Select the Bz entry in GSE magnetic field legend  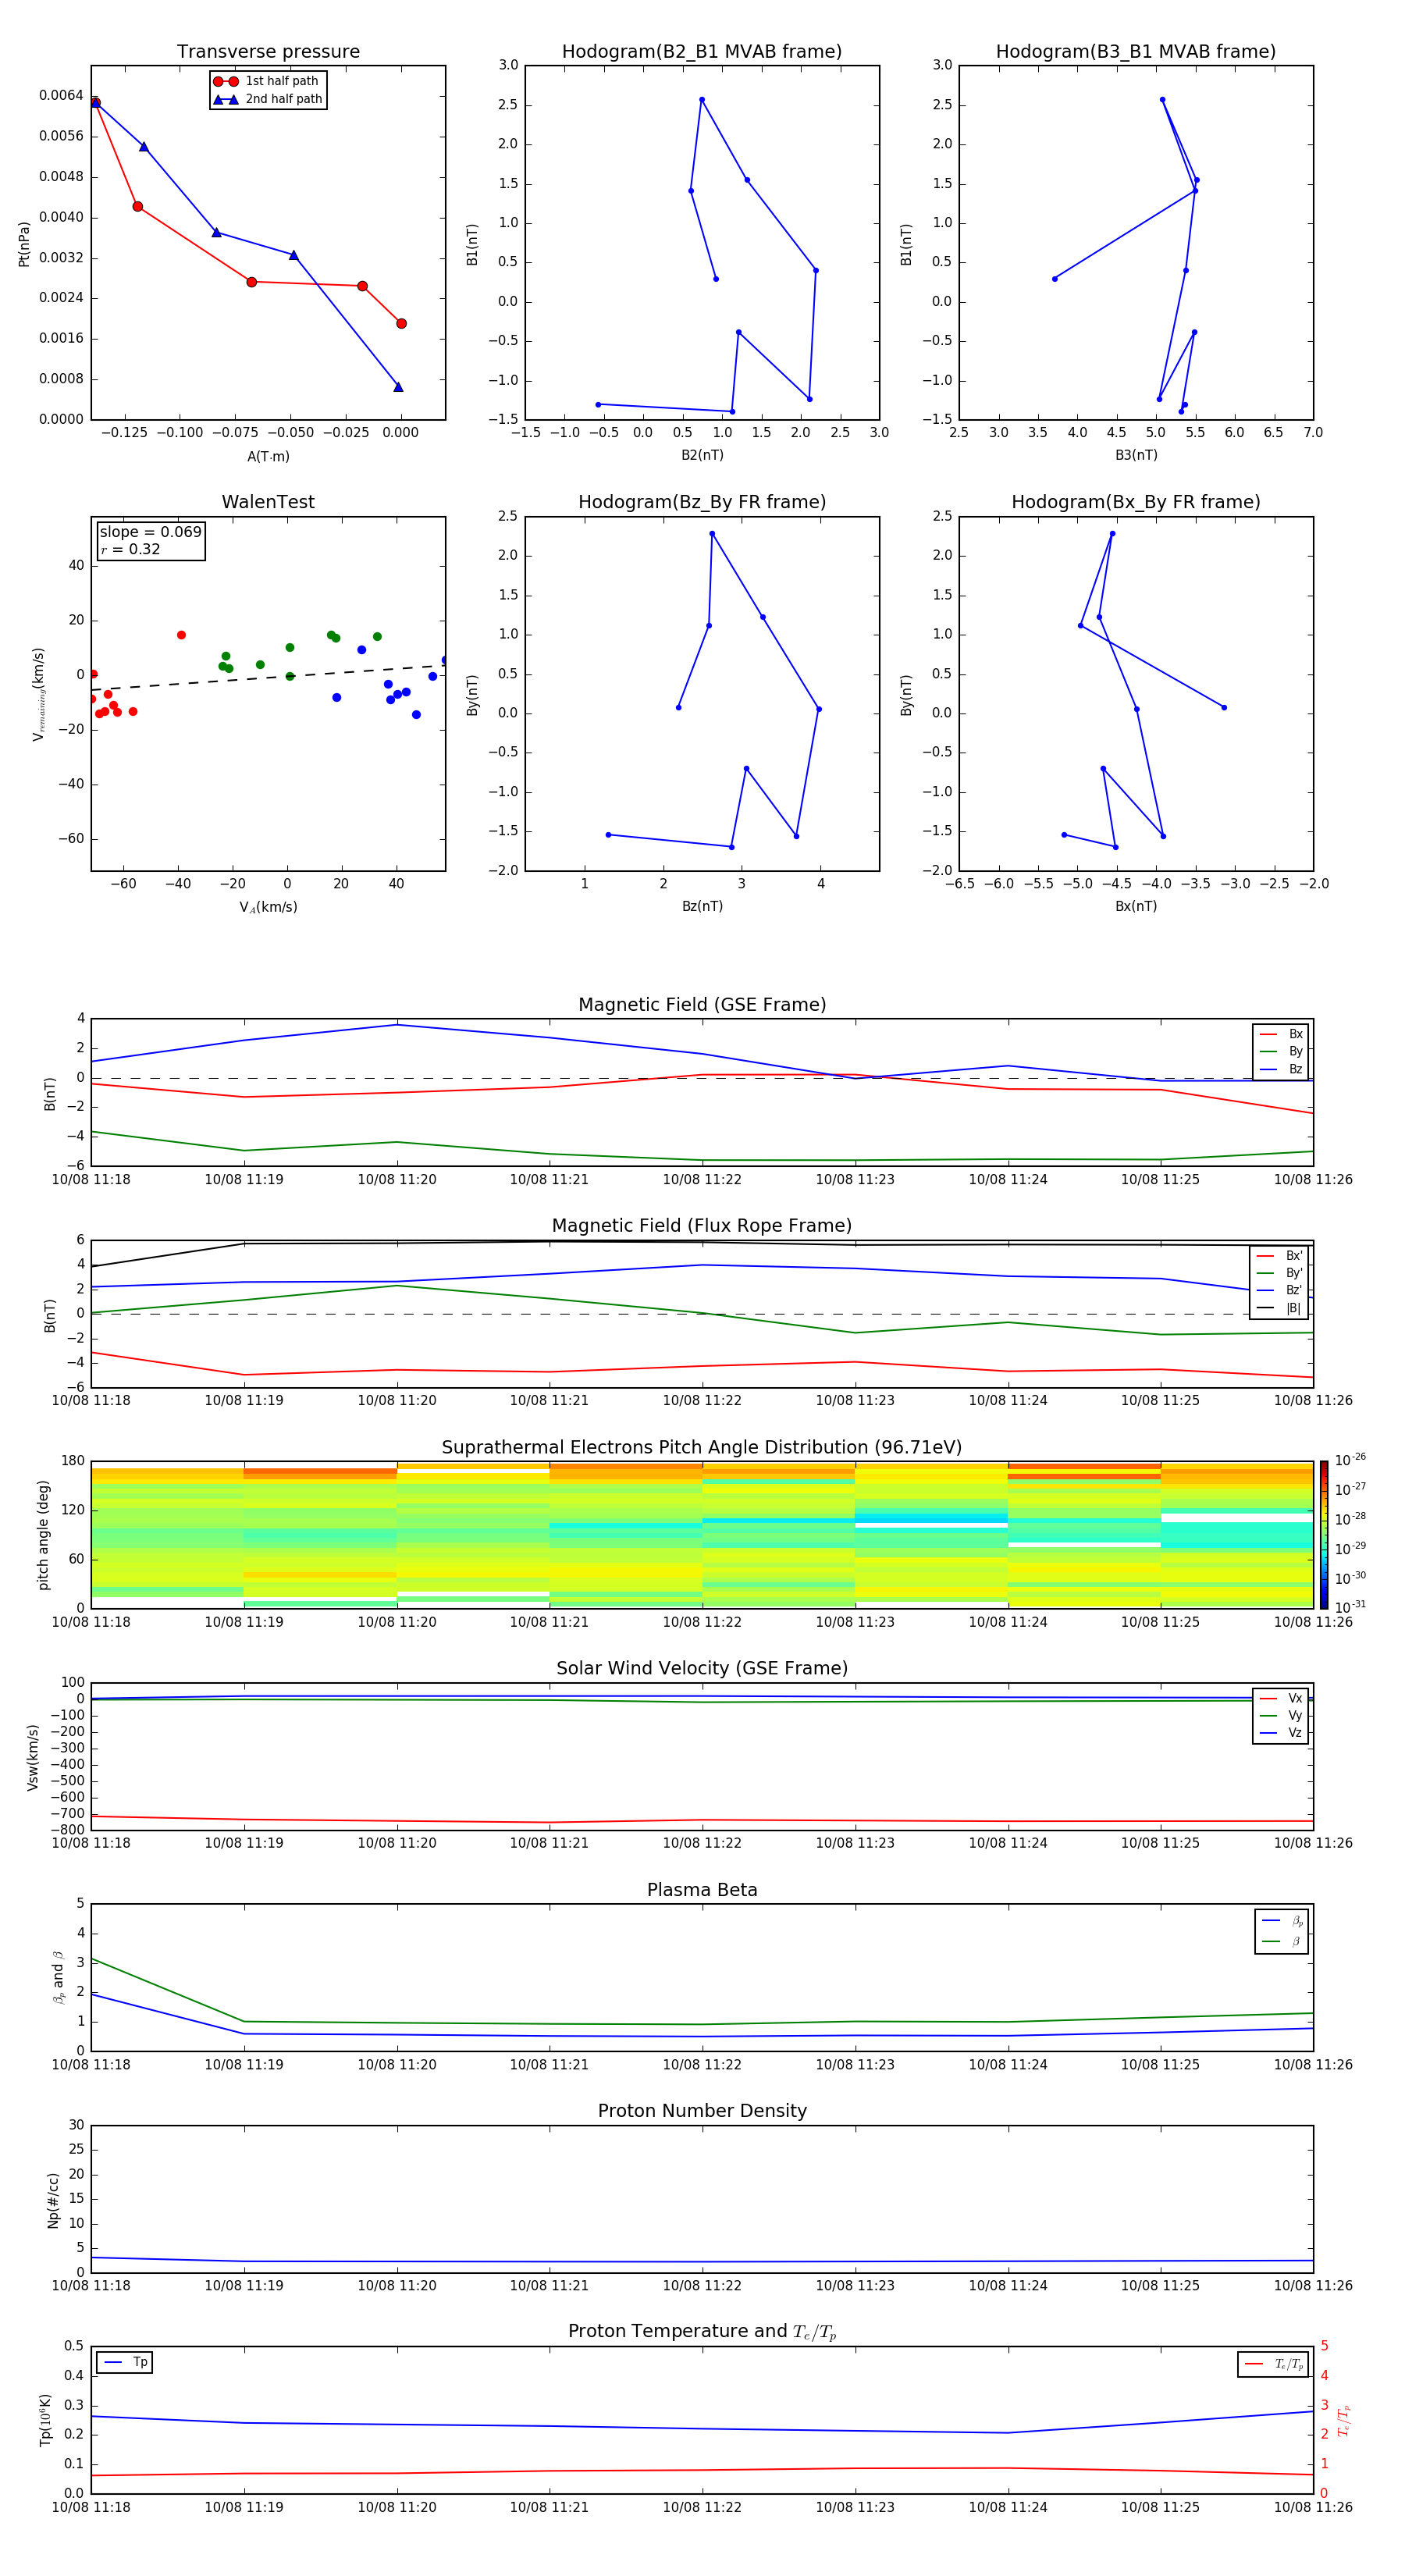(x=1281, y=1069)
